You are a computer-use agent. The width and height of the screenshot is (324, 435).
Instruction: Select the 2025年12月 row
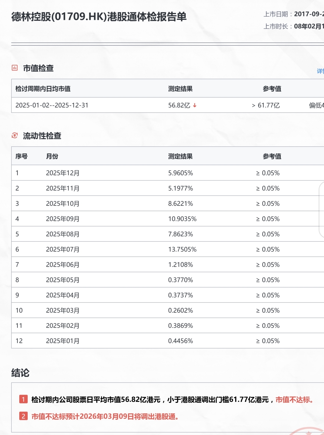pos(168,173)
